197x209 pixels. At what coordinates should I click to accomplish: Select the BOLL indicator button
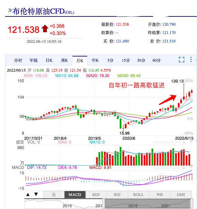[x=139, y=195]
